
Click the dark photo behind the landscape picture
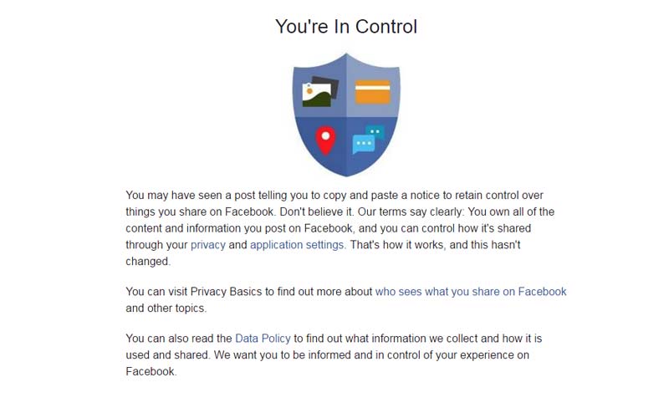pos(327,85)
